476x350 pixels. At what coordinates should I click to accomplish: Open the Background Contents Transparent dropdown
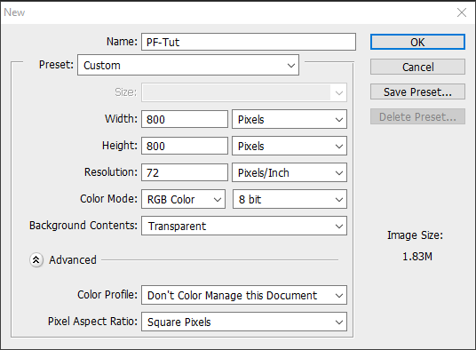pyautogui.click(x=244, y=226)
